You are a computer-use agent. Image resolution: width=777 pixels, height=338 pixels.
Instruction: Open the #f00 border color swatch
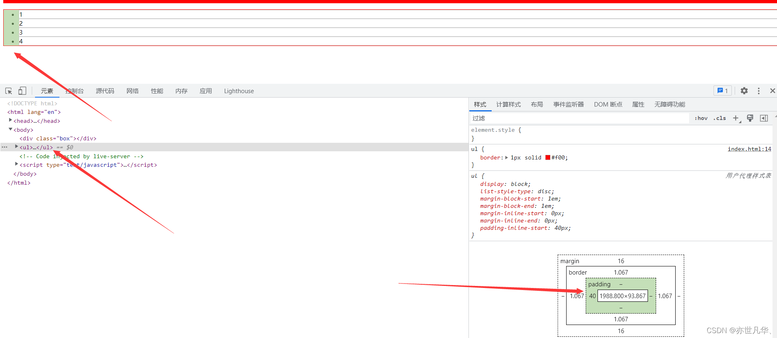point(548,158)
